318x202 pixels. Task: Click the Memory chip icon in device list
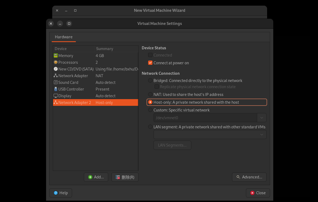[x=56, y=56]
